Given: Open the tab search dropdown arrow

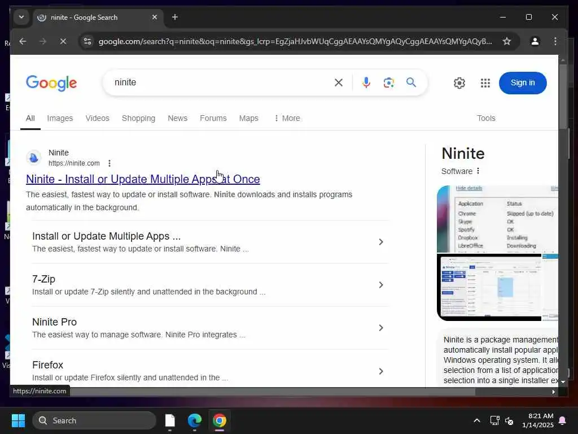Looking at the screenshot, I should point(21,17).
